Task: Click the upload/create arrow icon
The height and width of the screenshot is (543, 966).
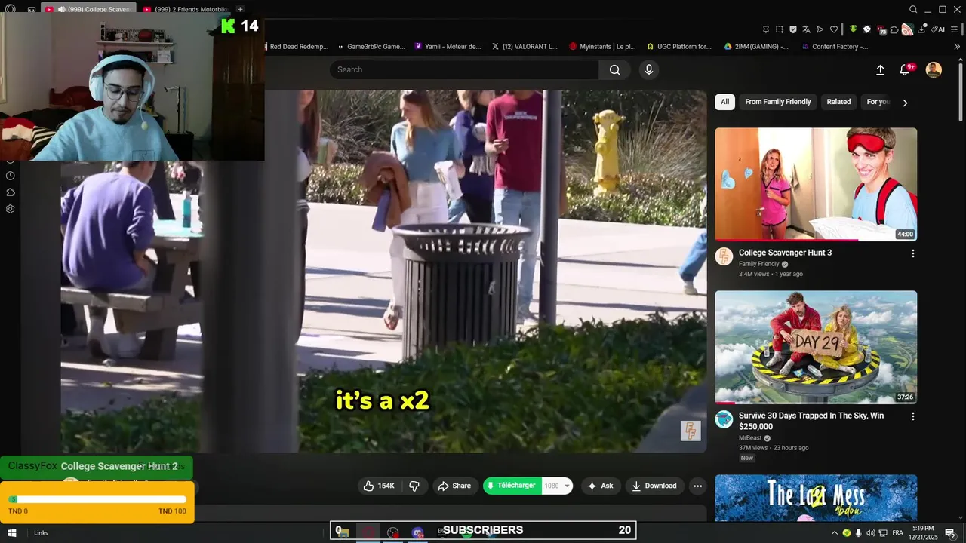Action: point(880,70)
